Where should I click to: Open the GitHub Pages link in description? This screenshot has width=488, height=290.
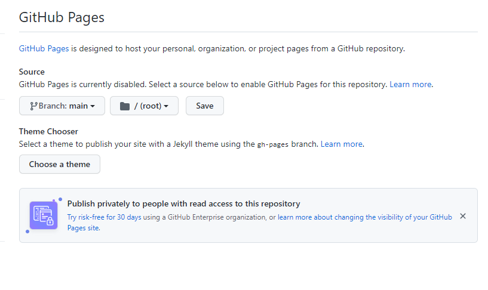(44, 48)
